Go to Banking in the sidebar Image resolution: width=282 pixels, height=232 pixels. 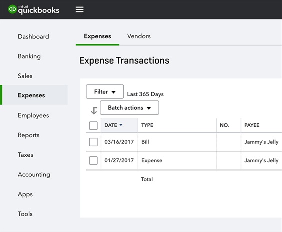click(x=29, y=56)
